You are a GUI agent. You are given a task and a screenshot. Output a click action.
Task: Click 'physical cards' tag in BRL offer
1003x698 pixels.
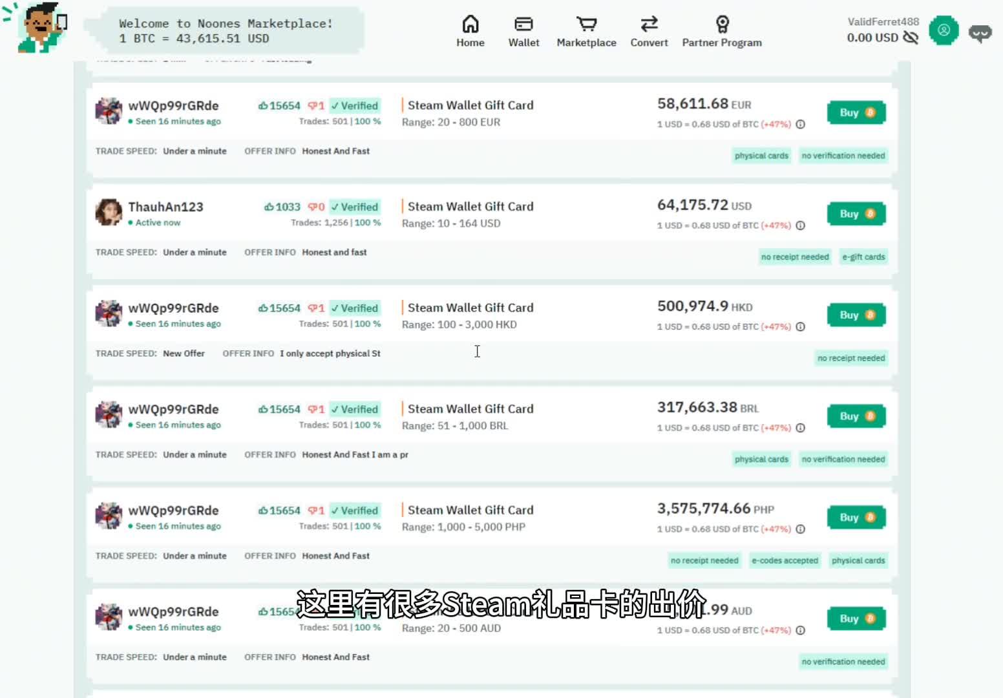tap(761, 460)
